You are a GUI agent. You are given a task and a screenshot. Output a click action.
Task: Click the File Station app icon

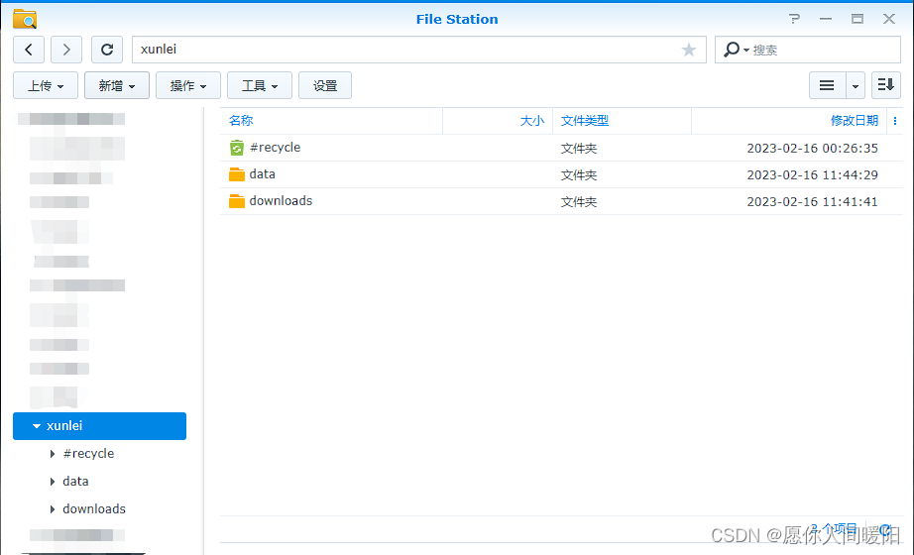(25, 19)
